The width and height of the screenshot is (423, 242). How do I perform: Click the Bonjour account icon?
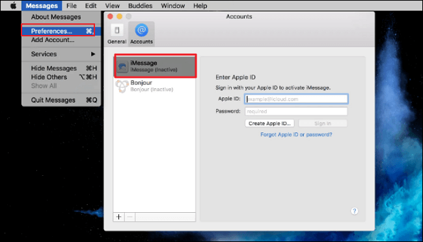(x=122, y=86)
